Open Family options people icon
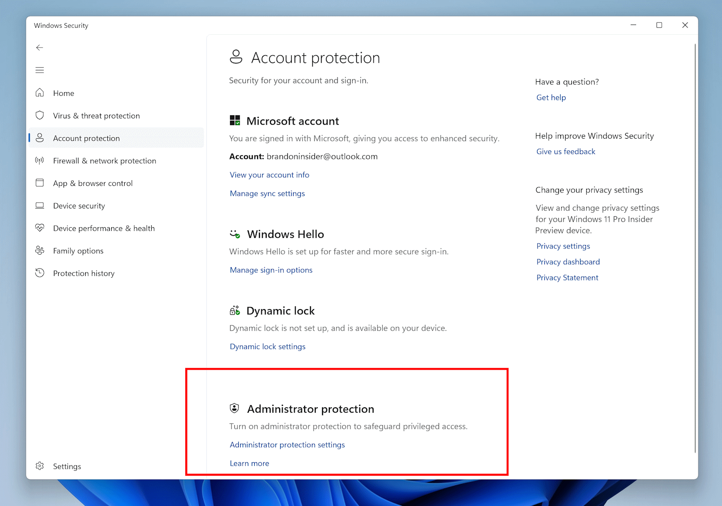Viewport: 722px width, 506px height. [x=40, y=250]
